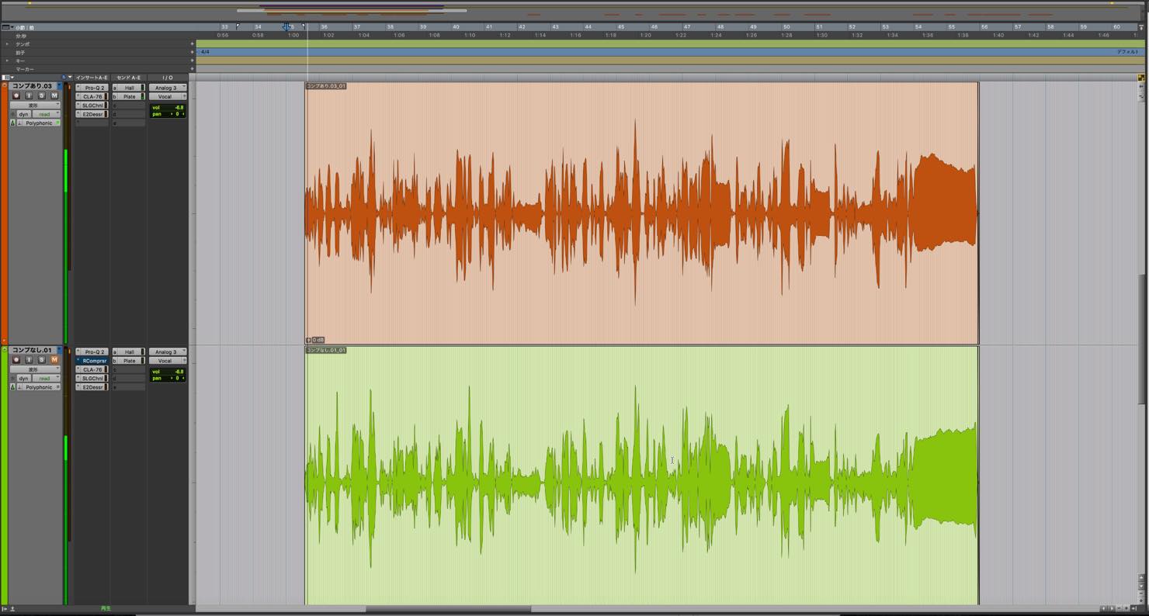Open automation mode read menu on コンプなし.01

[46, 378]
